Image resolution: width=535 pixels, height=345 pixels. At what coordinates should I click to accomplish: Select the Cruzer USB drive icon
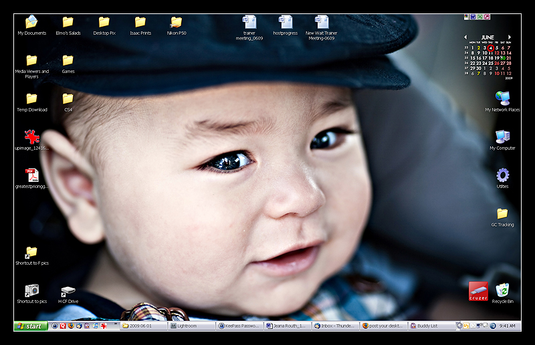tap(478, 291)
